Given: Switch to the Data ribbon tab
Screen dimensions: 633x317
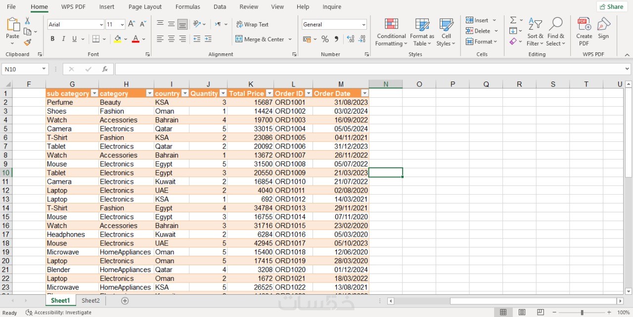Looking at the screenshot, I should 220,7.
